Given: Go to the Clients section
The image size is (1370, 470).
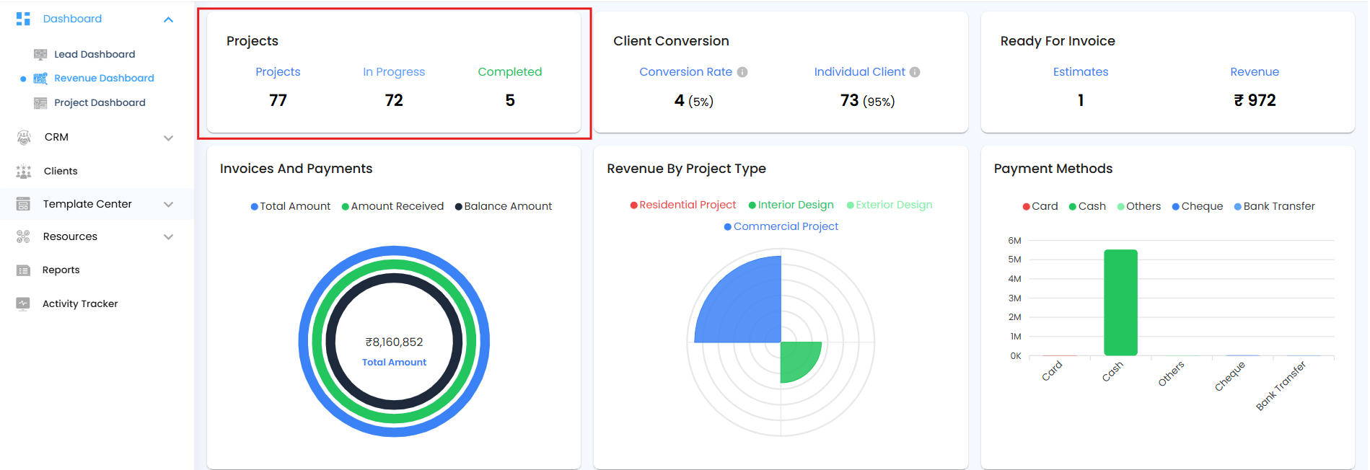Looking at the screenshot, I should (x=61, y=171).
